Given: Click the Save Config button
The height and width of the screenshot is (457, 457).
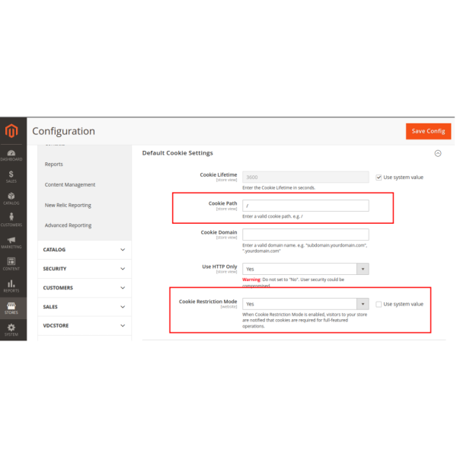Looking at the screenshot, I should [x=428, y=131].
